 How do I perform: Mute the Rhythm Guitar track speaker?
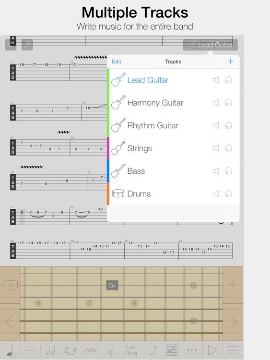(x=216, y=125)
